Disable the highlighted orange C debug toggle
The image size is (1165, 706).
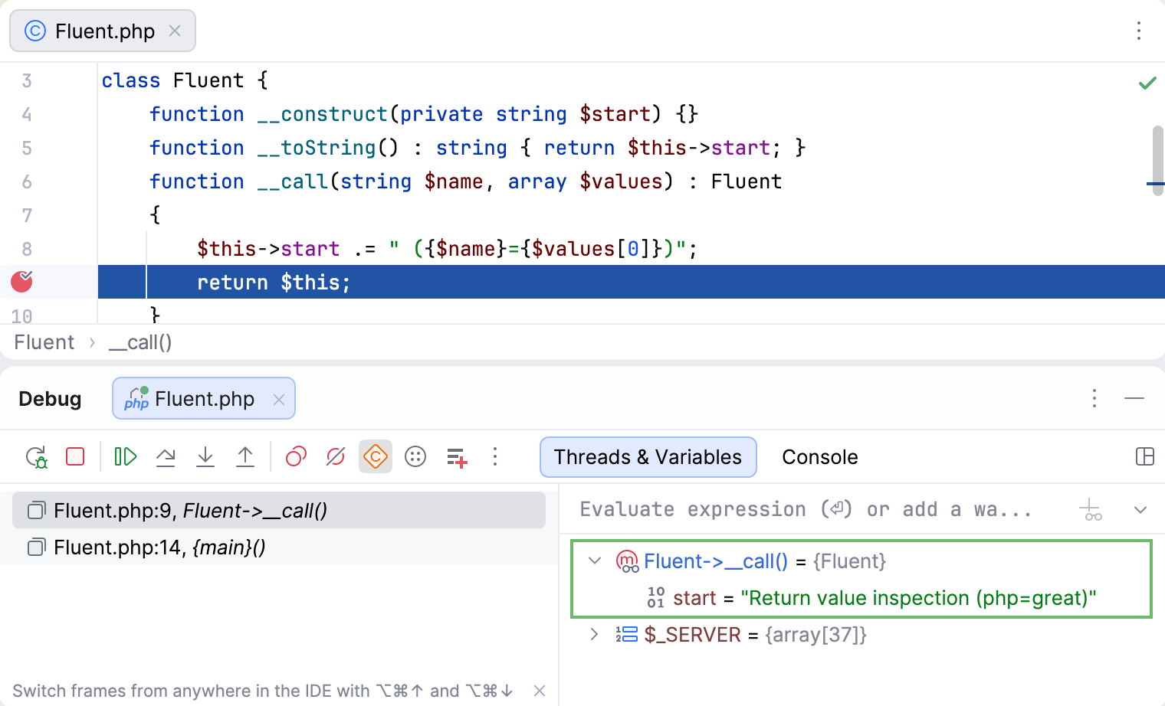click(x=375, y=456)
